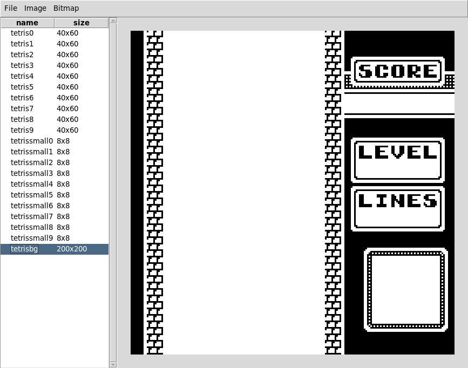Screen dimensions: 468x368
Task: Select the tetris9 bitmap row
Action: [x=55, y=130]
